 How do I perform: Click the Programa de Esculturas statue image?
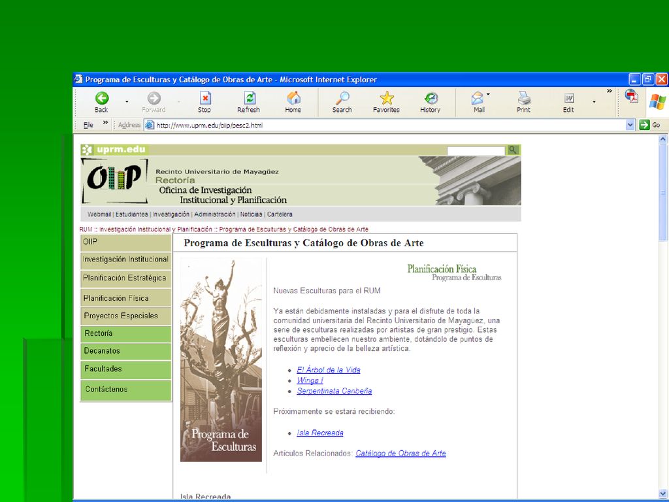pos(221,360)
